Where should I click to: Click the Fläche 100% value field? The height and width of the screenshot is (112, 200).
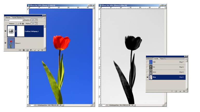[x=33, y=23]
